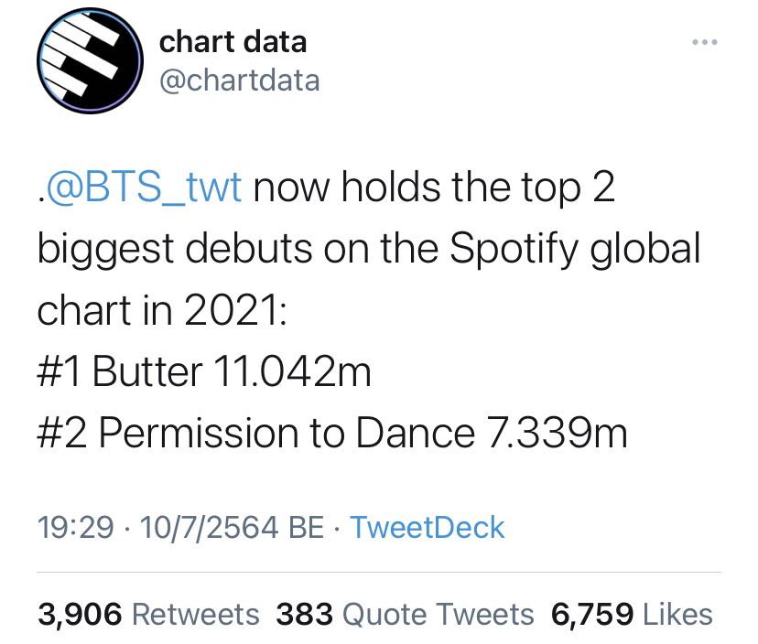Screen dimensions: 758x644
Task: Select the Butter 11.042m line
Action: point(204,371)
